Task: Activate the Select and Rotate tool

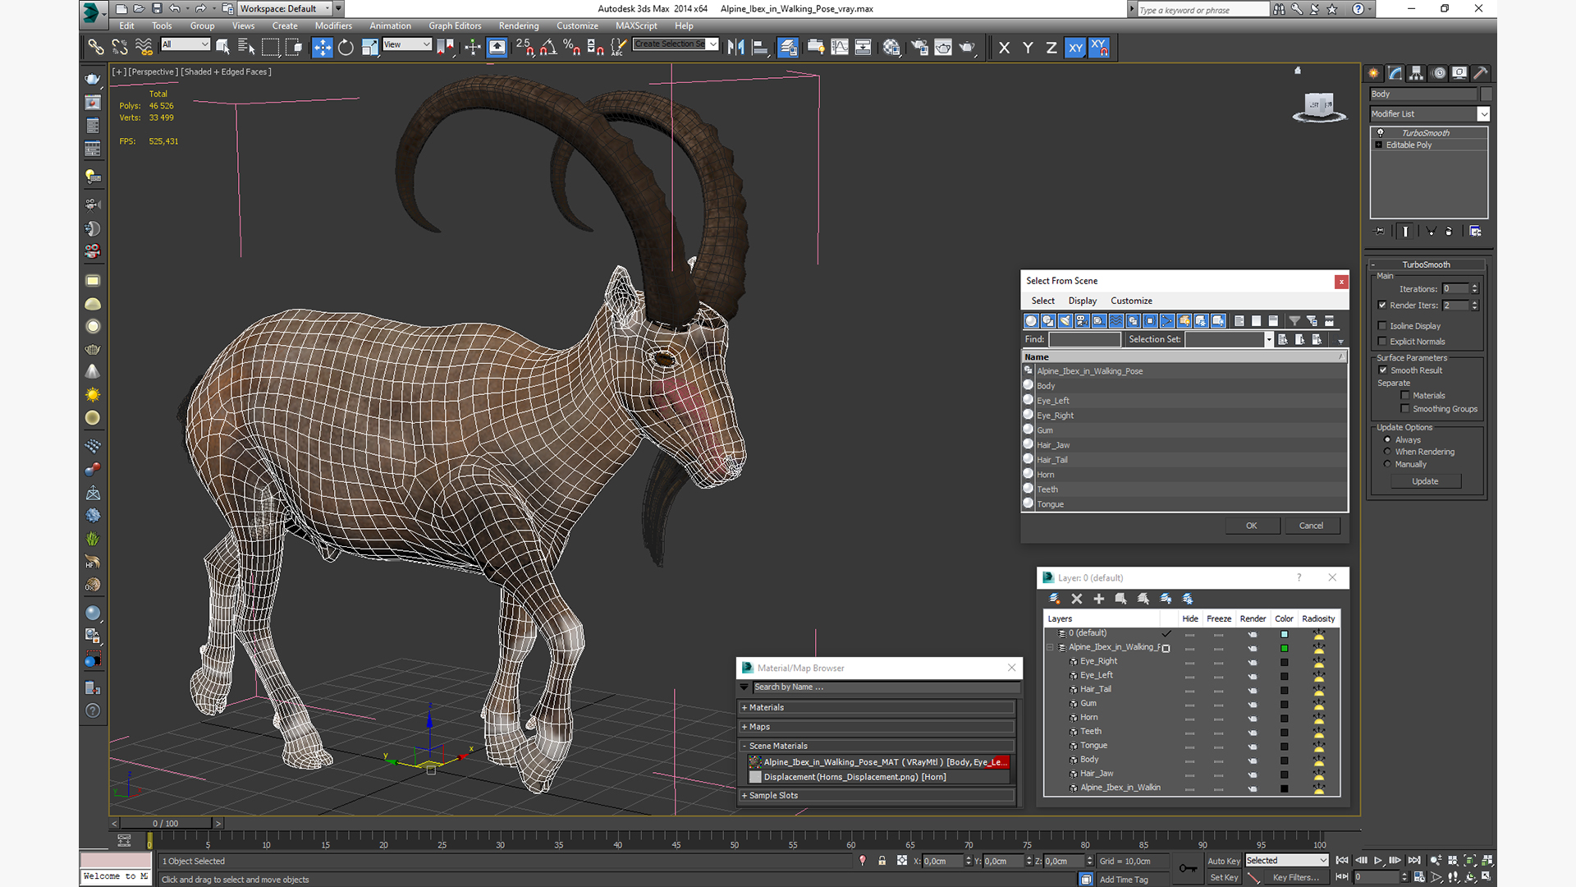Action: pos(346,48)
